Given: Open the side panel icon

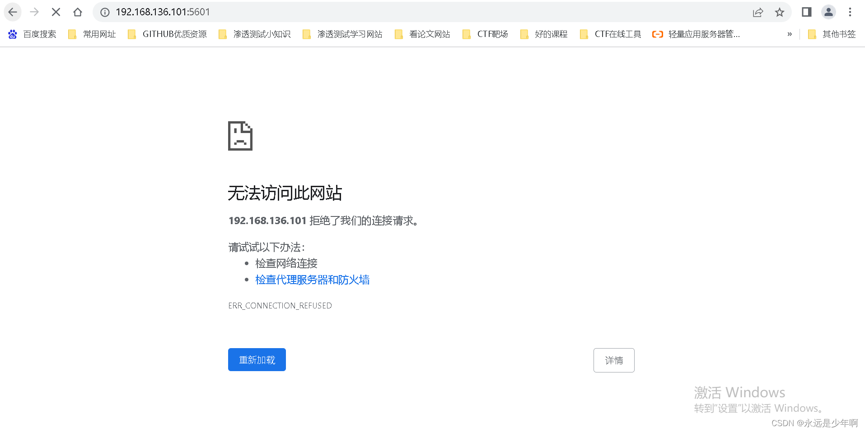Looking at the screenshot, I should click(806, 12).
